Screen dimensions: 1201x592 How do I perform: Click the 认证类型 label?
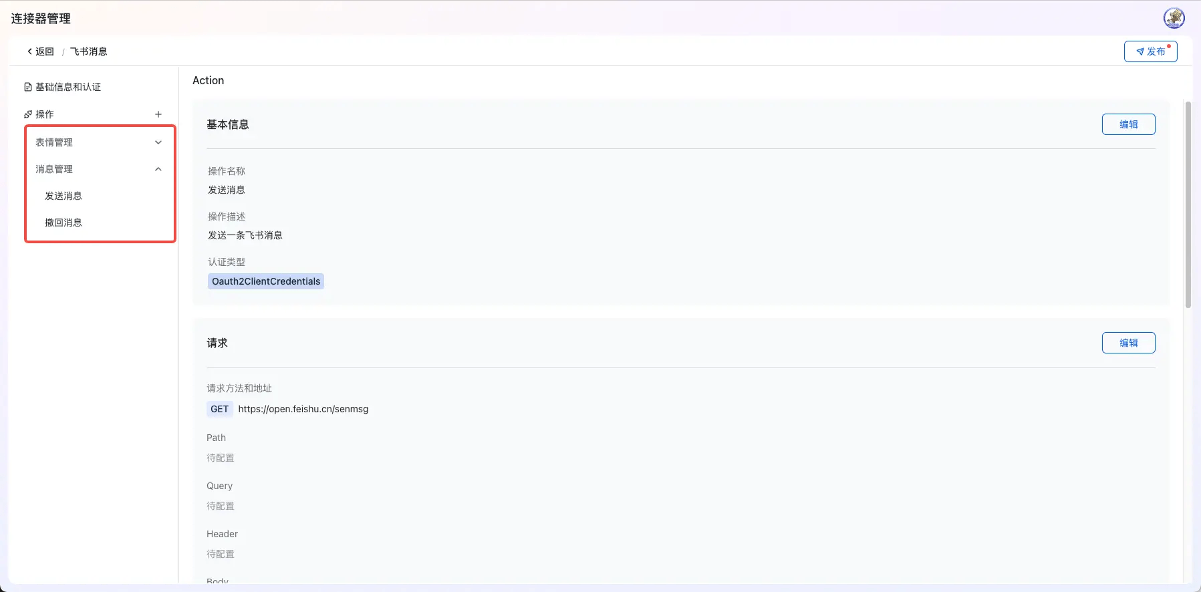(x=227, y=262)
